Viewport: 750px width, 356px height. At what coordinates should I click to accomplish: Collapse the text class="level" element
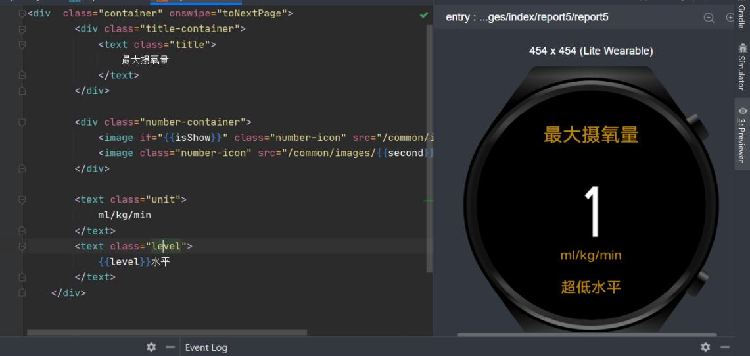pos(22,246)
